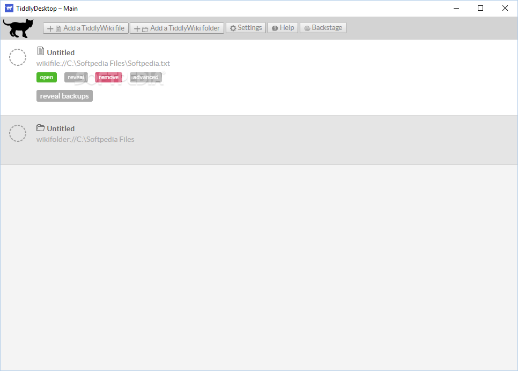Close the TiddlyDesktop window

pyautogui.click(x=505, y=8)
